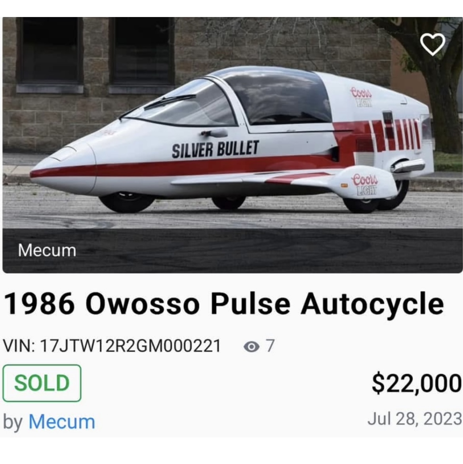Image resolution: width=463 pixels, height=464 pixels.
Task: Favorite this listing with the heart icon
Action: click(x=433, y=44)
